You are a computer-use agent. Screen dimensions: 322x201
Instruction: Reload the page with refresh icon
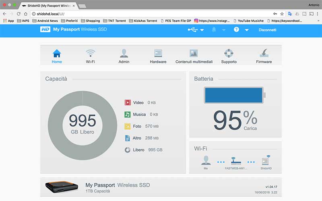coord(19,14)
